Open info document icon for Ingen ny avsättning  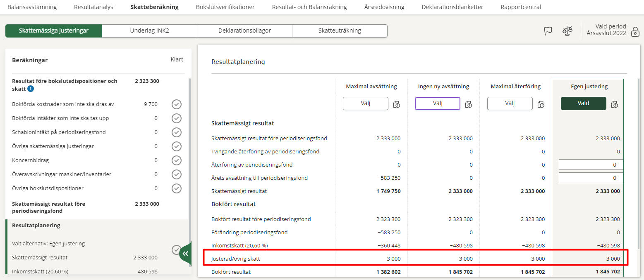469,104
